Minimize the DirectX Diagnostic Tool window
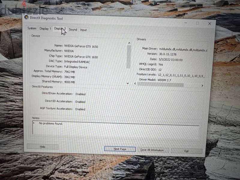 click(185, 23)
